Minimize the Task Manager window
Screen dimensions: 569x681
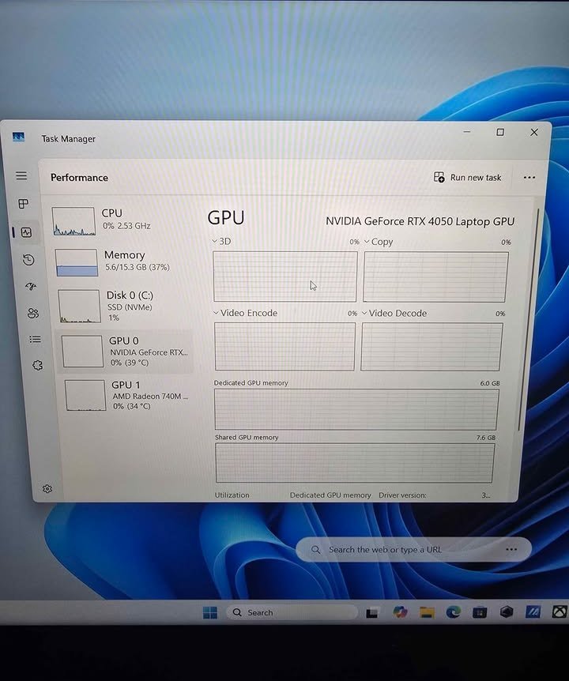[467, 132]
